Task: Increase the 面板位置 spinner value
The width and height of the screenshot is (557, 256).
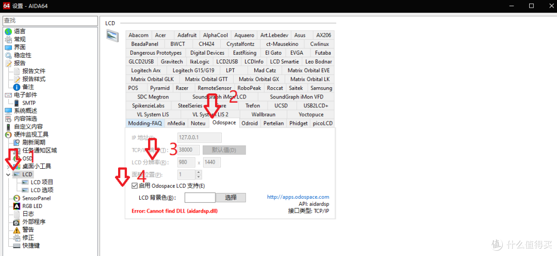Action: pos(199,172)
